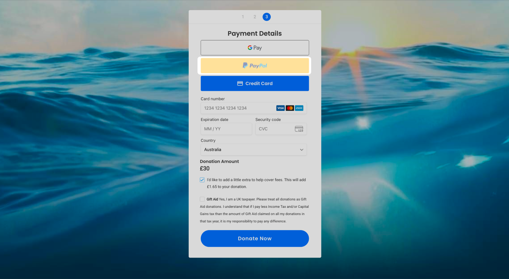Open the Country dropdown showing Australia

point(253,150)
